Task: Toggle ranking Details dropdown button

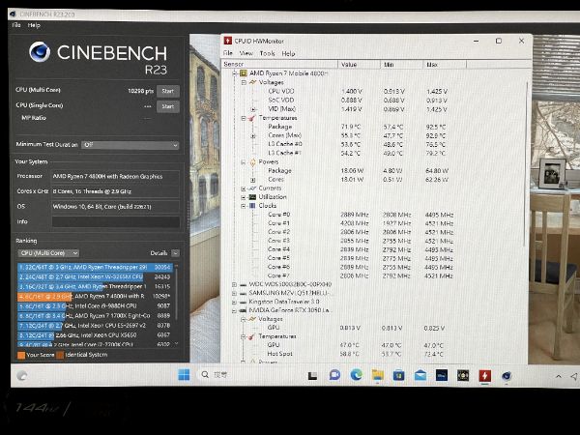Action: (x=175, y=253)
